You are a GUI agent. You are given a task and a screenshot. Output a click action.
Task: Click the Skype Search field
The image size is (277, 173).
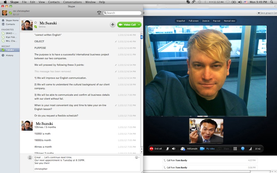point(122,13)
